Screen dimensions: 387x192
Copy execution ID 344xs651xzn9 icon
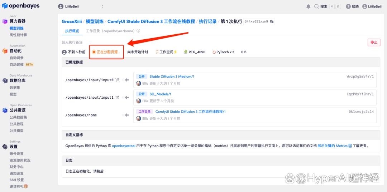272,21
